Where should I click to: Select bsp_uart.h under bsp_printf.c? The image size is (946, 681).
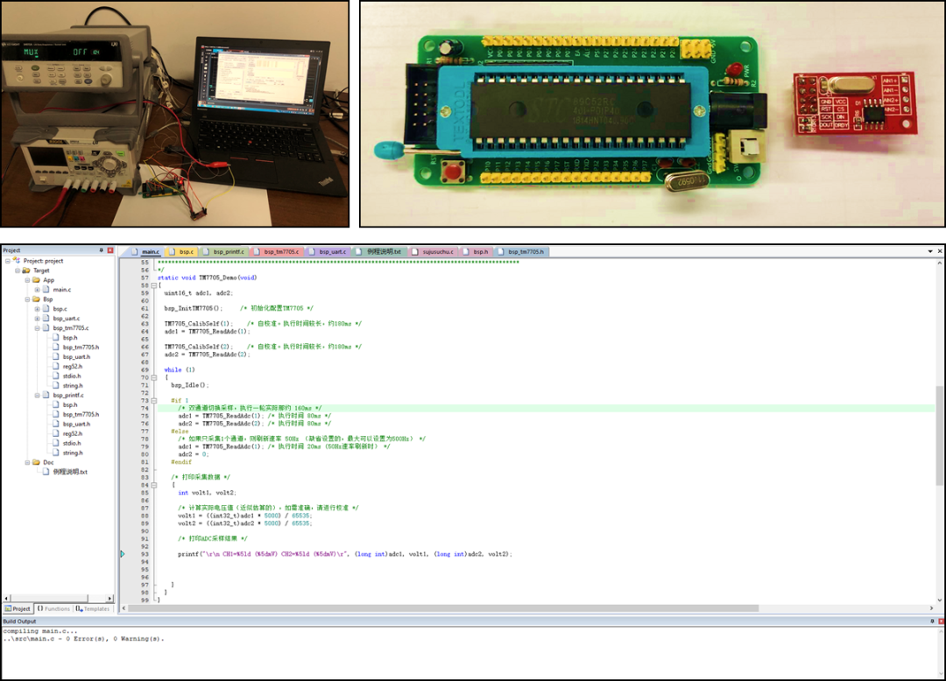[76, 425]
